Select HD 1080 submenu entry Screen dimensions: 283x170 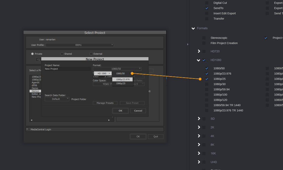(x=103, y=73)
